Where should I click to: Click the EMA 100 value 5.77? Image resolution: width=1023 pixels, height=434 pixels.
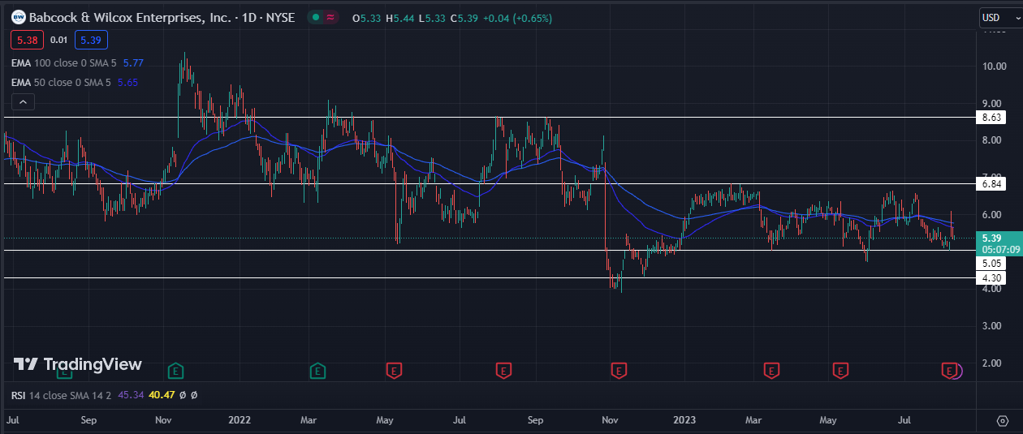point(134,62)
